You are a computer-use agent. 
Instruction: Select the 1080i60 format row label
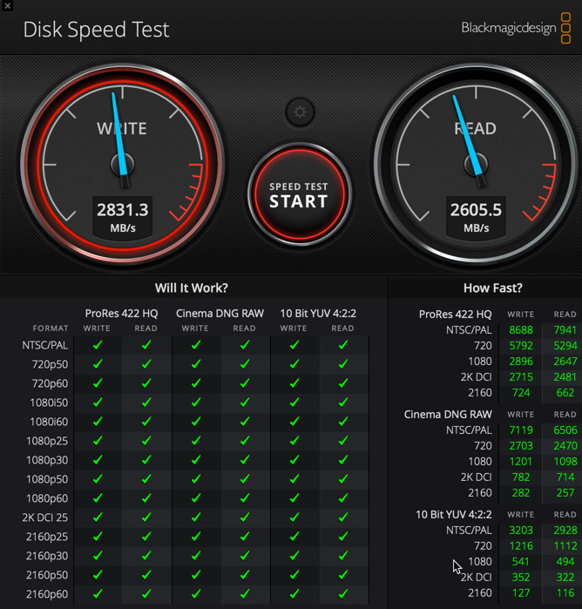[49, 422]
